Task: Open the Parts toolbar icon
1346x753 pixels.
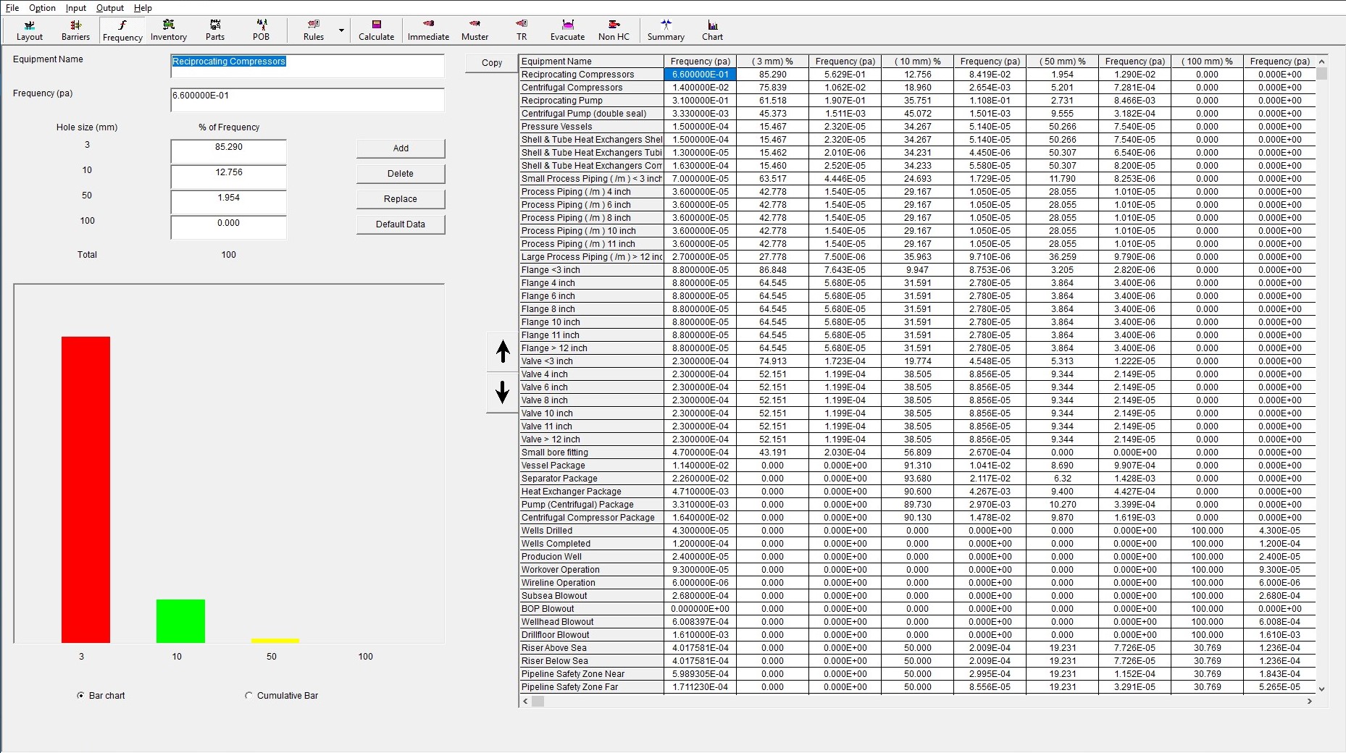Action: click(x=215, y=30)
